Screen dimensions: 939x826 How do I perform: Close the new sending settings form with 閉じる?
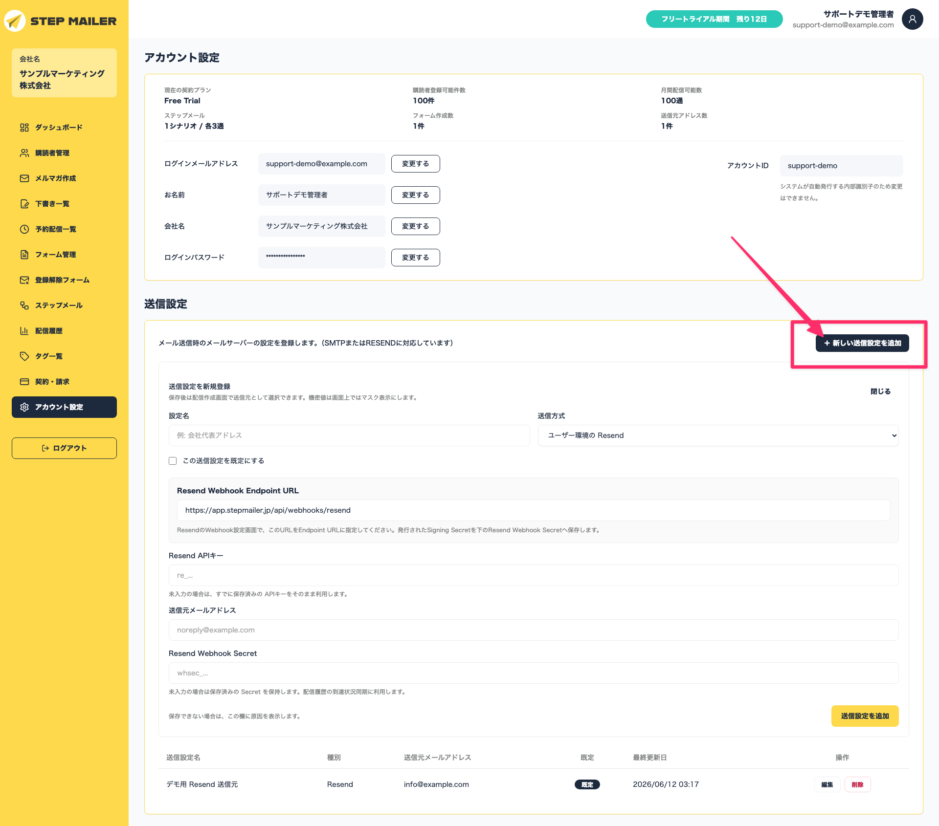coord(880,391)
